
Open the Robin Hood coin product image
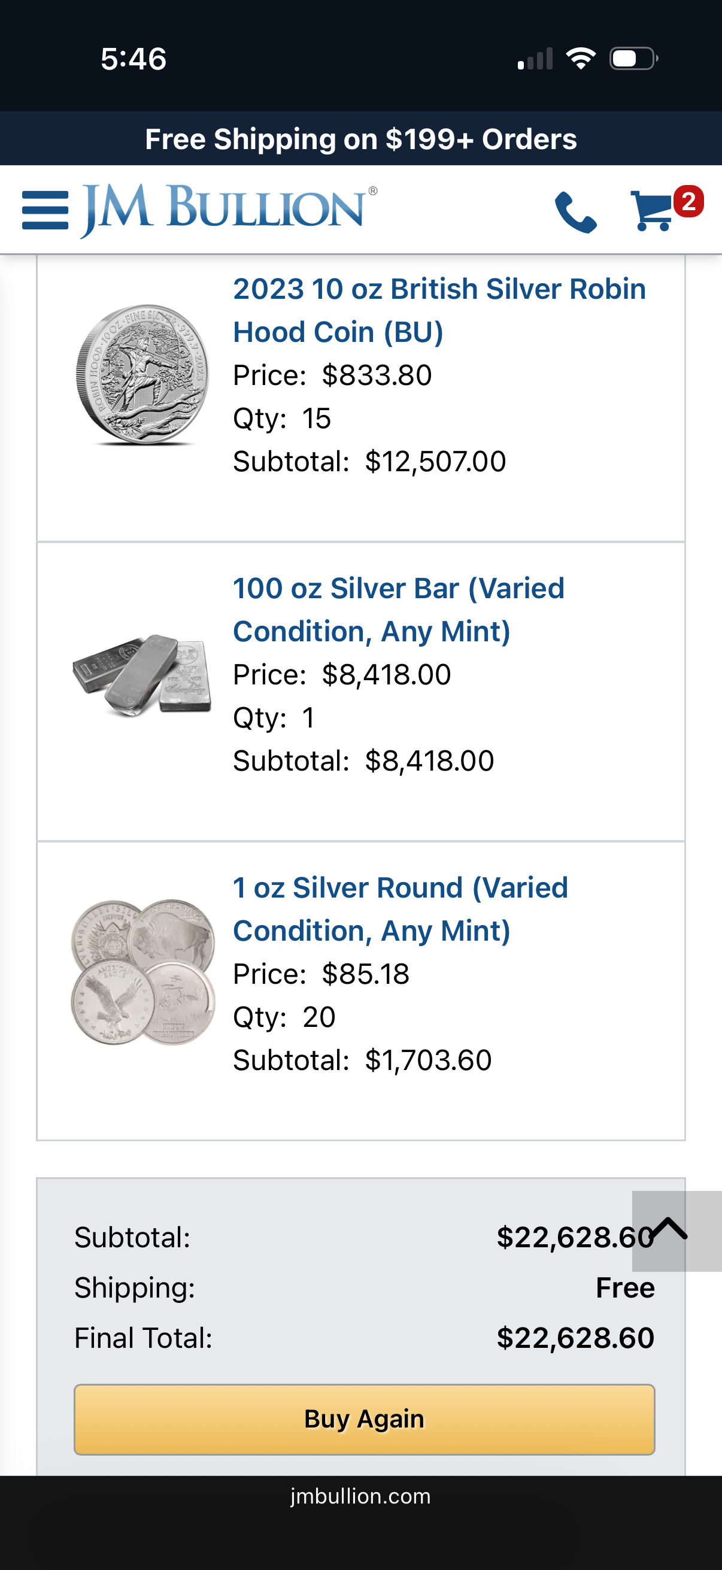pyautogui.click(x=142, y=374)
